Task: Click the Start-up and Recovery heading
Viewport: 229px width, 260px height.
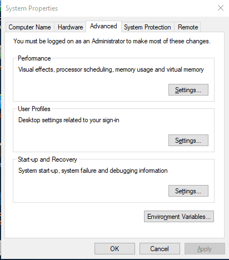Action: point(47,159)
